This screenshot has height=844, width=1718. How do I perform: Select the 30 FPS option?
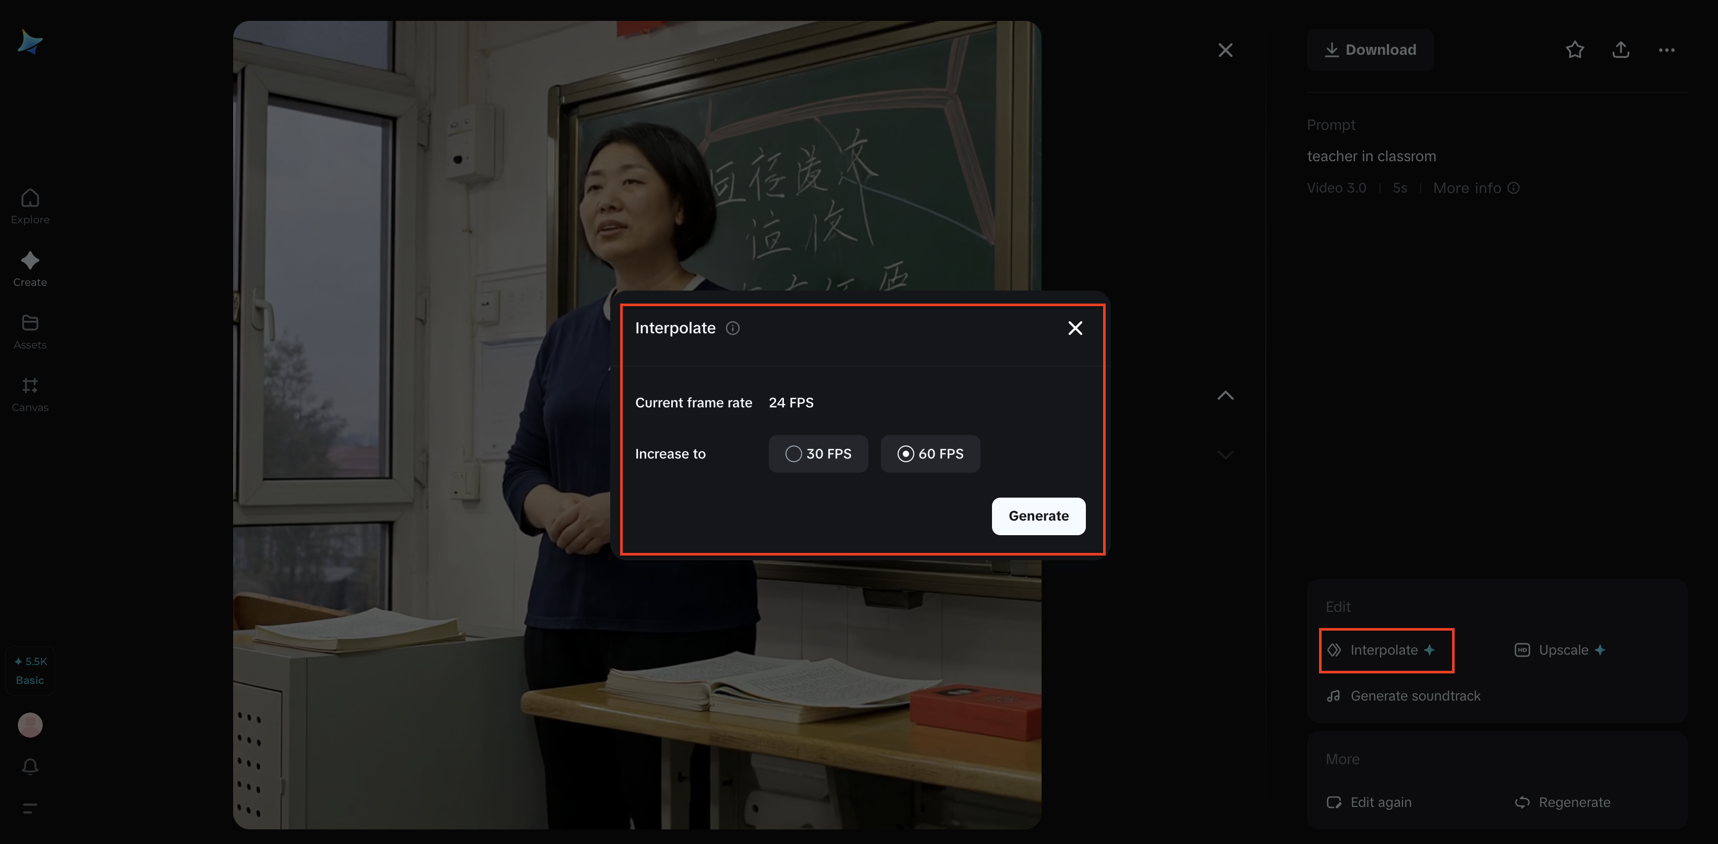click(x=818, y=454)
